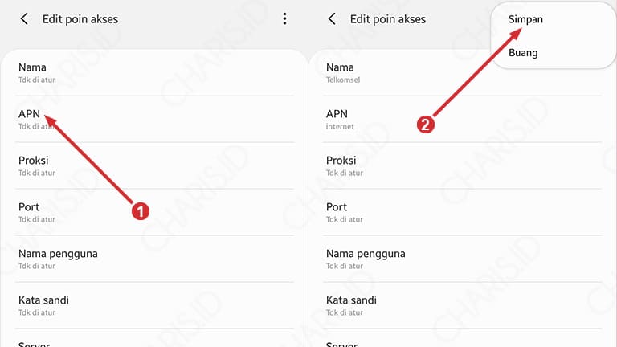This screenshot has width=617, height=347.
Task: Edit Nama pengguna on left screen
Action: (x=58, y=258)
